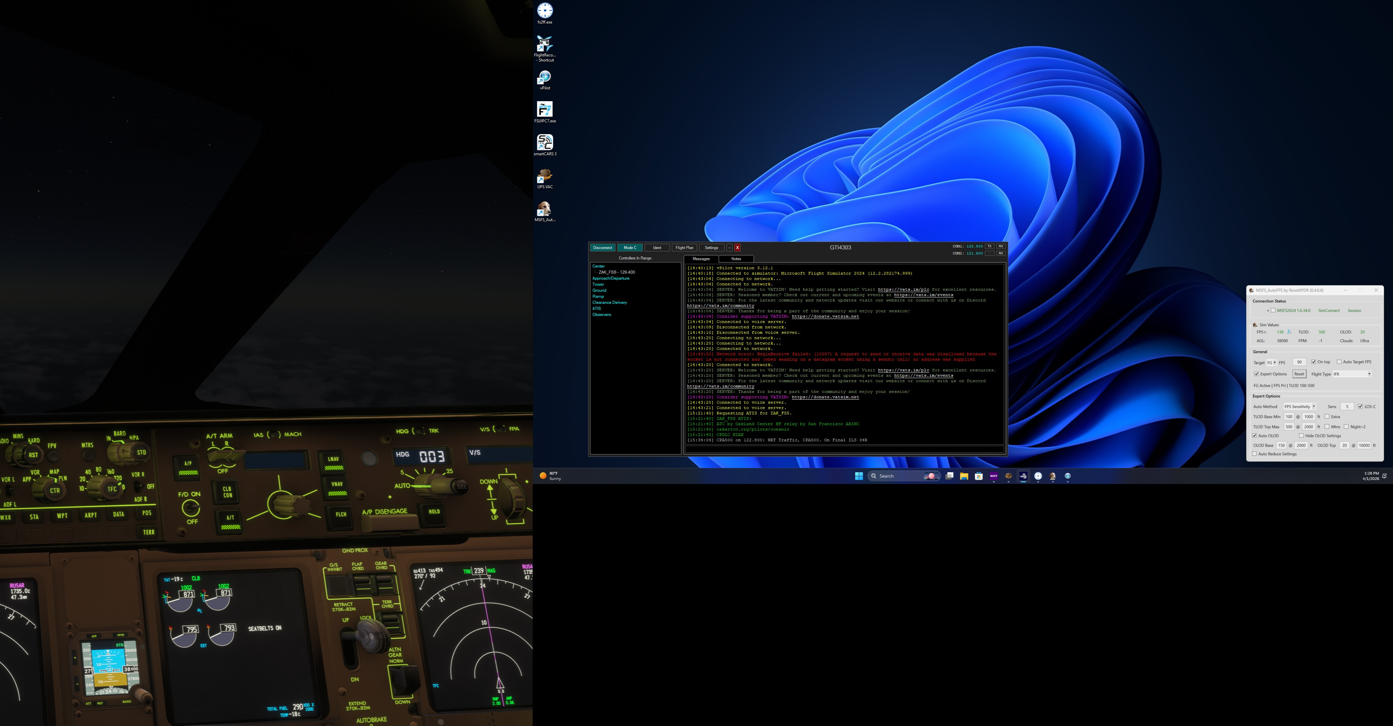1393x726 pixels.
Task: Open Microsoft Store from the taskbar
Action: pos(979,476)
